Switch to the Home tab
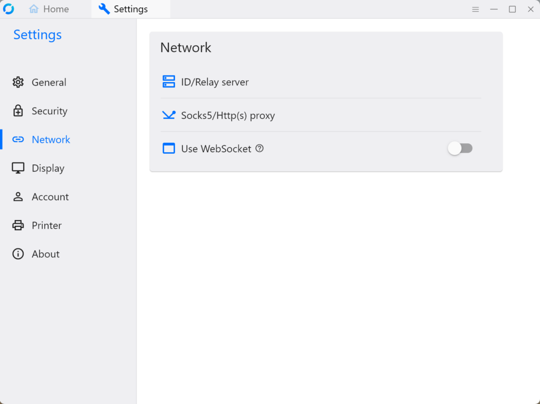This screenshot has width=540, height=404. pos(49,9)
